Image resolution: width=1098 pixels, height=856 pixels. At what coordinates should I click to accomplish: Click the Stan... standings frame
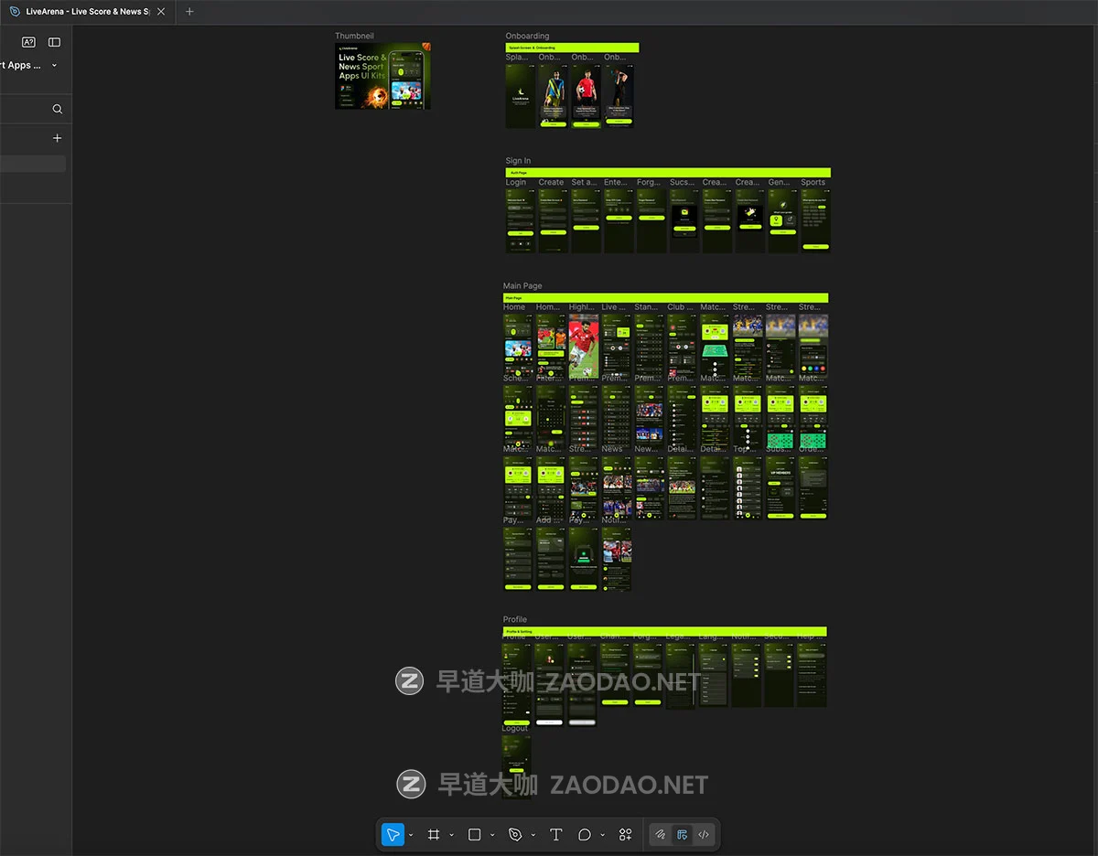click(x=649, y=346)
